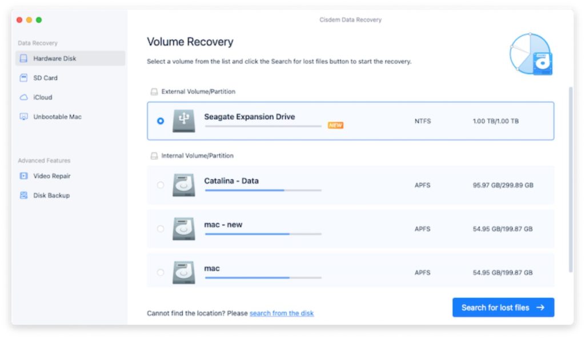
Task: Click the Disk Backup icon
Action: click(24, 196)
